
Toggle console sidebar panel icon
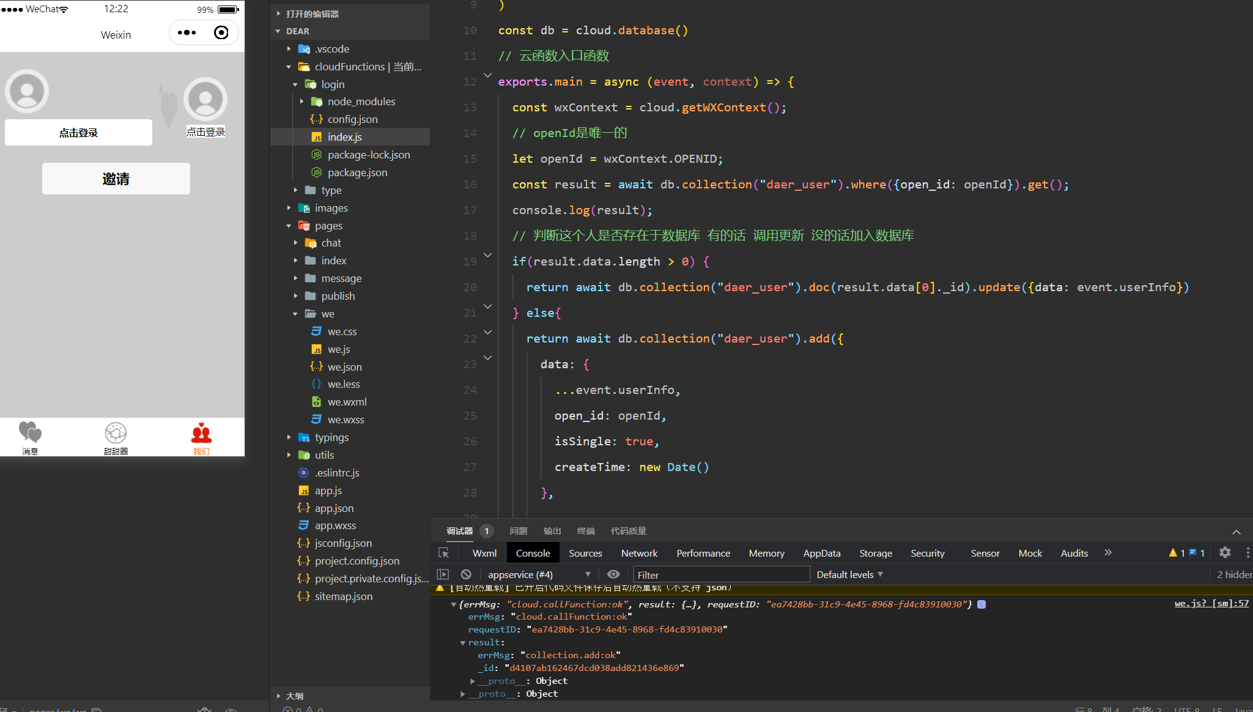coord(443,574)
